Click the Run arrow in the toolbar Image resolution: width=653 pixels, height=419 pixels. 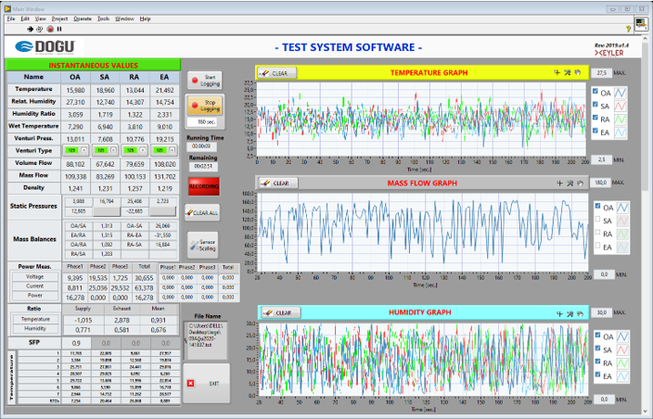30,29
